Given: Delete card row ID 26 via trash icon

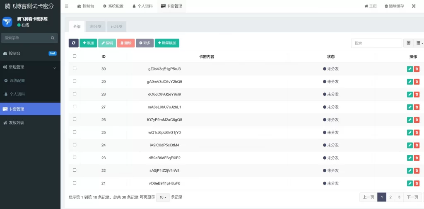Looking at the screenshot, I should click(x=417, y=120).
